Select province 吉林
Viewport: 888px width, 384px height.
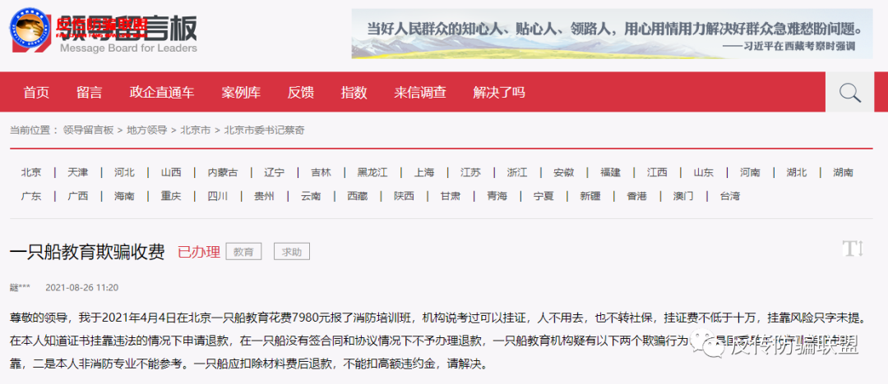(x=321, y=172)
